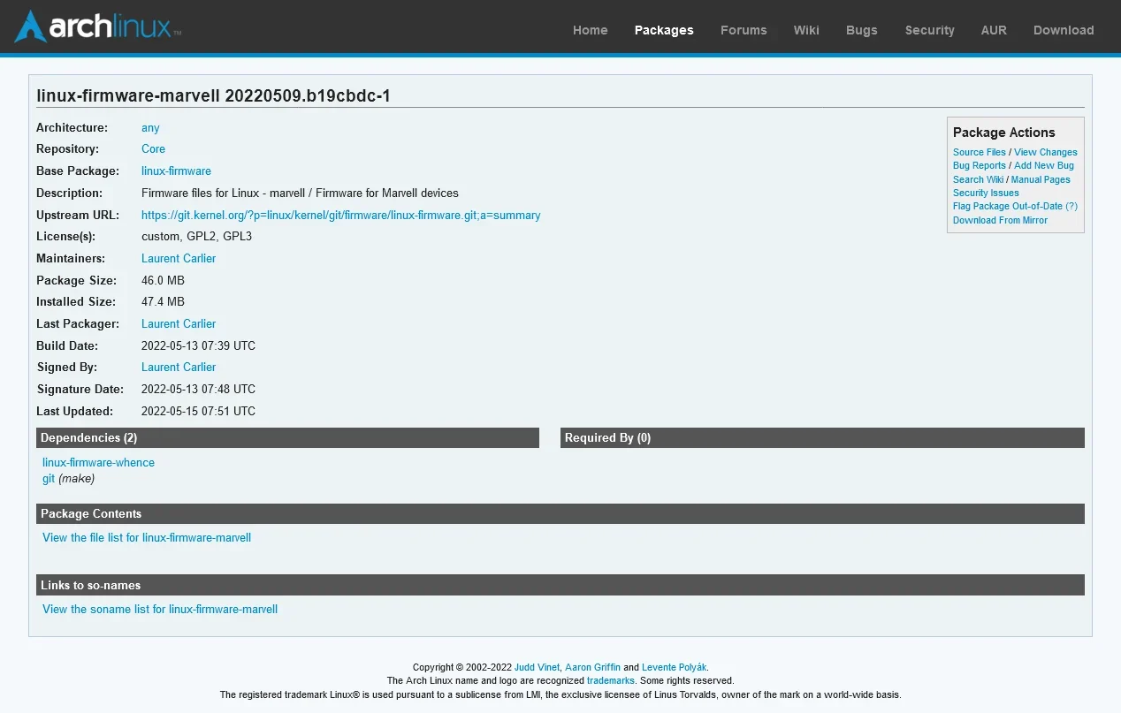Image resolution: width=1121 pixels, height=713 pixels.
Task: Click the Required By (0) section header
Action: pyautogui.click(x=822, y=438)
